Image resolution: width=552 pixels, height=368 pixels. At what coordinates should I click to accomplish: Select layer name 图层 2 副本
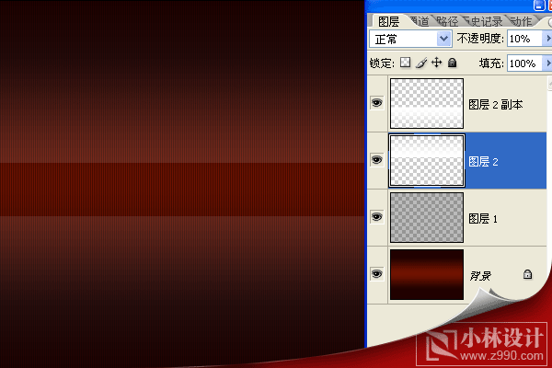pyautogui.click(x=496, y=105)
